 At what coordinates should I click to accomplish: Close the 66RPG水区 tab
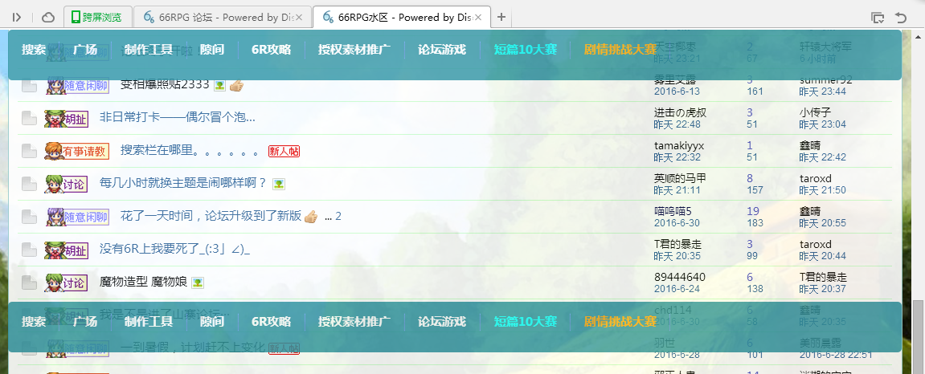(478, 18)
